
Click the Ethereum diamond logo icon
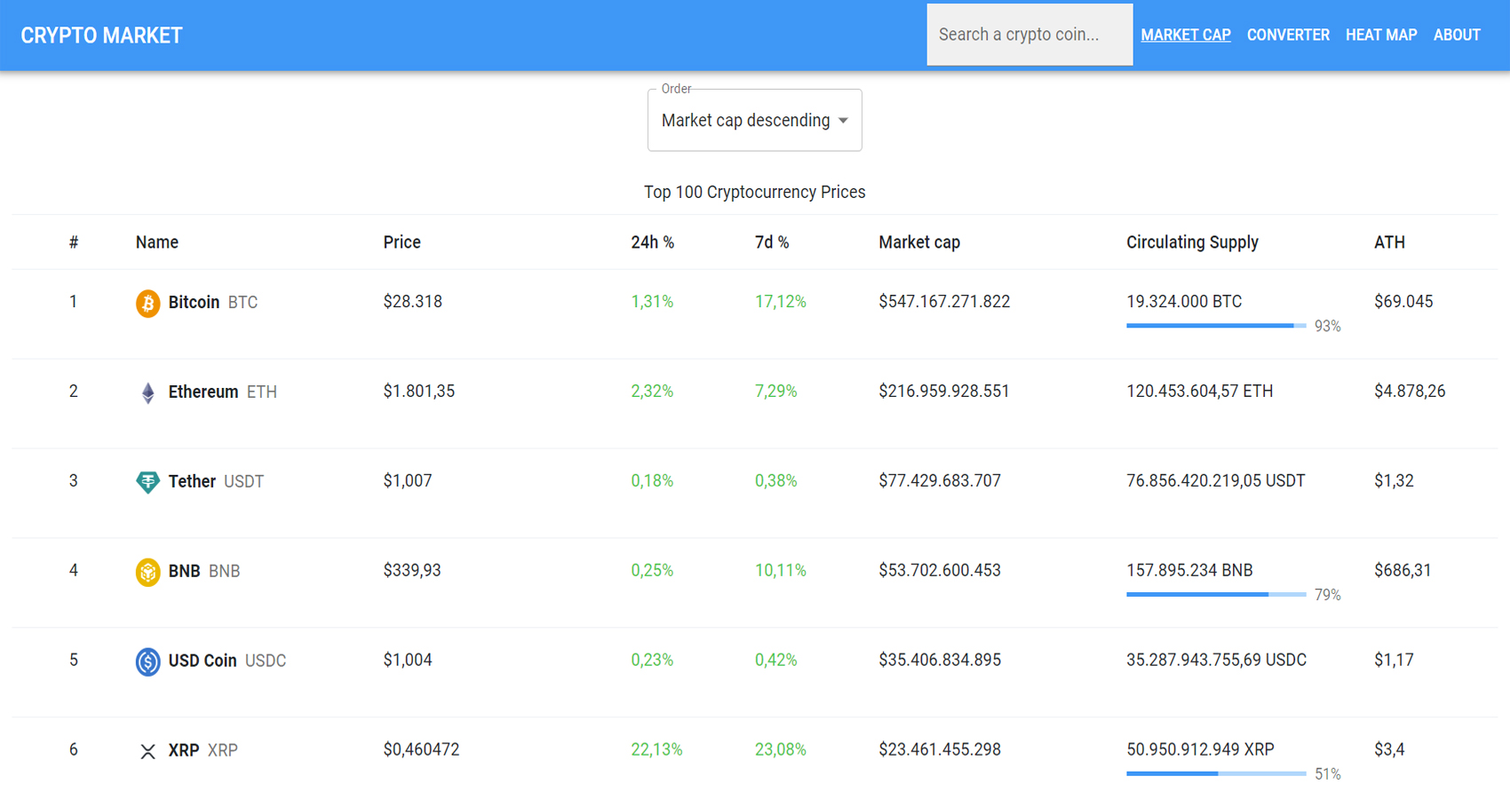147,392
